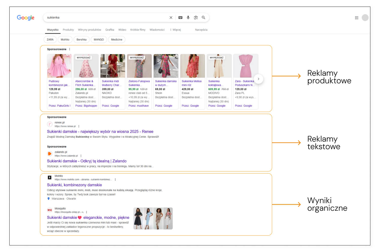The height and width of the screenshot is (252, 380).
Task: Click the renee.pl favicon
Action: (50, 124)
